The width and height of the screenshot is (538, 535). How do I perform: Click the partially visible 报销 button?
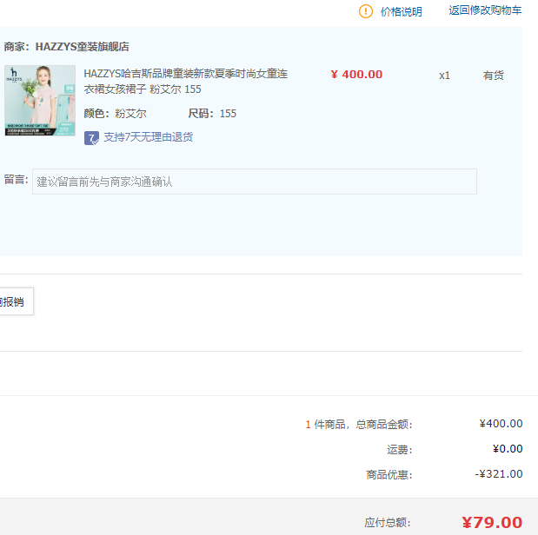coord(15,301)
